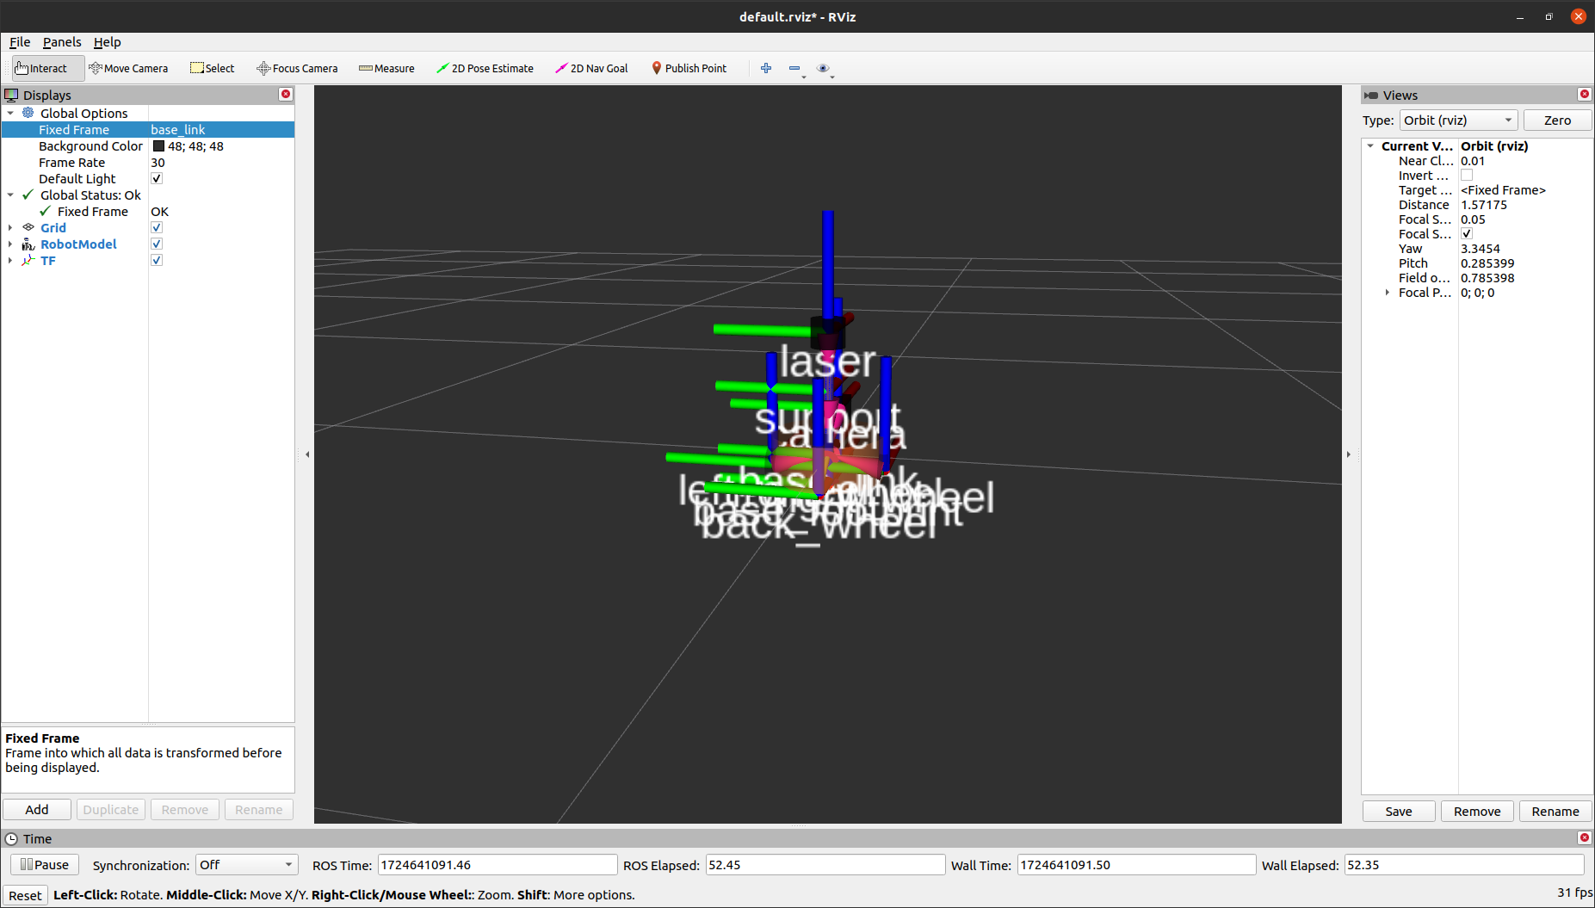This screenshot has width=1595, height=908.
Task: Open the Help menu
Action: click(108, 42)
